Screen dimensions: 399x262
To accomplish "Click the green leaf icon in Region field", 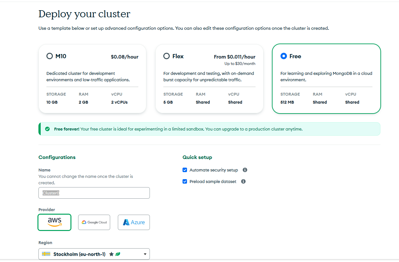I will point(118,254).
